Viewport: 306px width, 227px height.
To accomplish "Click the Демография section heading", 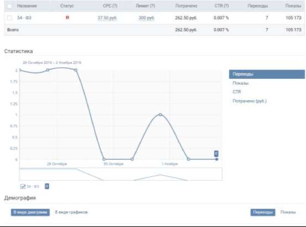I will [20, 198].
